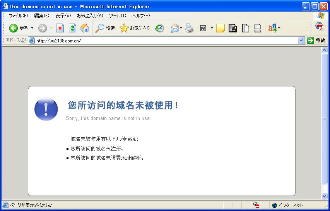Print the page with printer icon
The height and width of the screenshot is (211, 330).
(189, 28)
